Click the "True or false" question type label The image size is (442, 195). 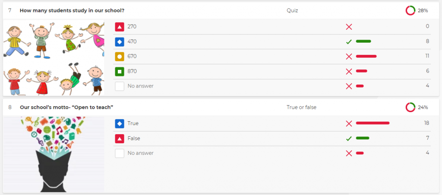301,107
